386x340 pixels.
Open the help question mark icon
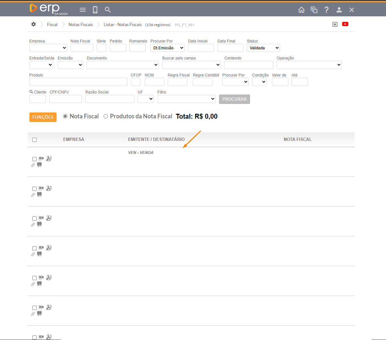click(x=326, y=10)
